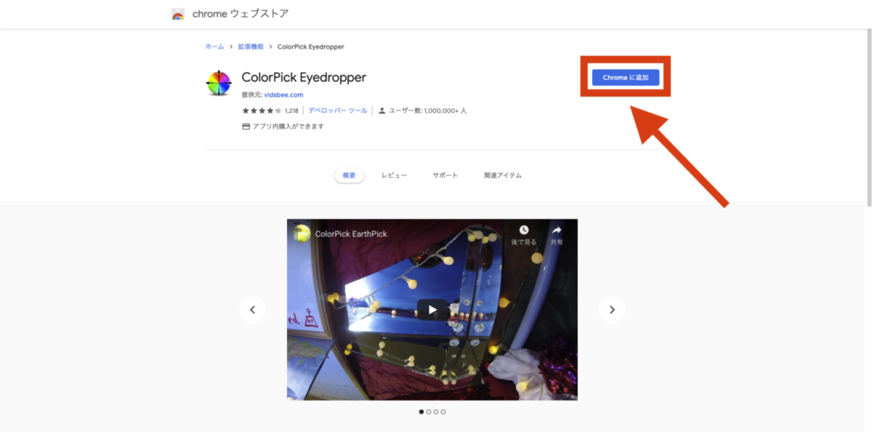Select the fourth carousel dot
The width and height of the screenshot is (872, 439).
[443, 412]
